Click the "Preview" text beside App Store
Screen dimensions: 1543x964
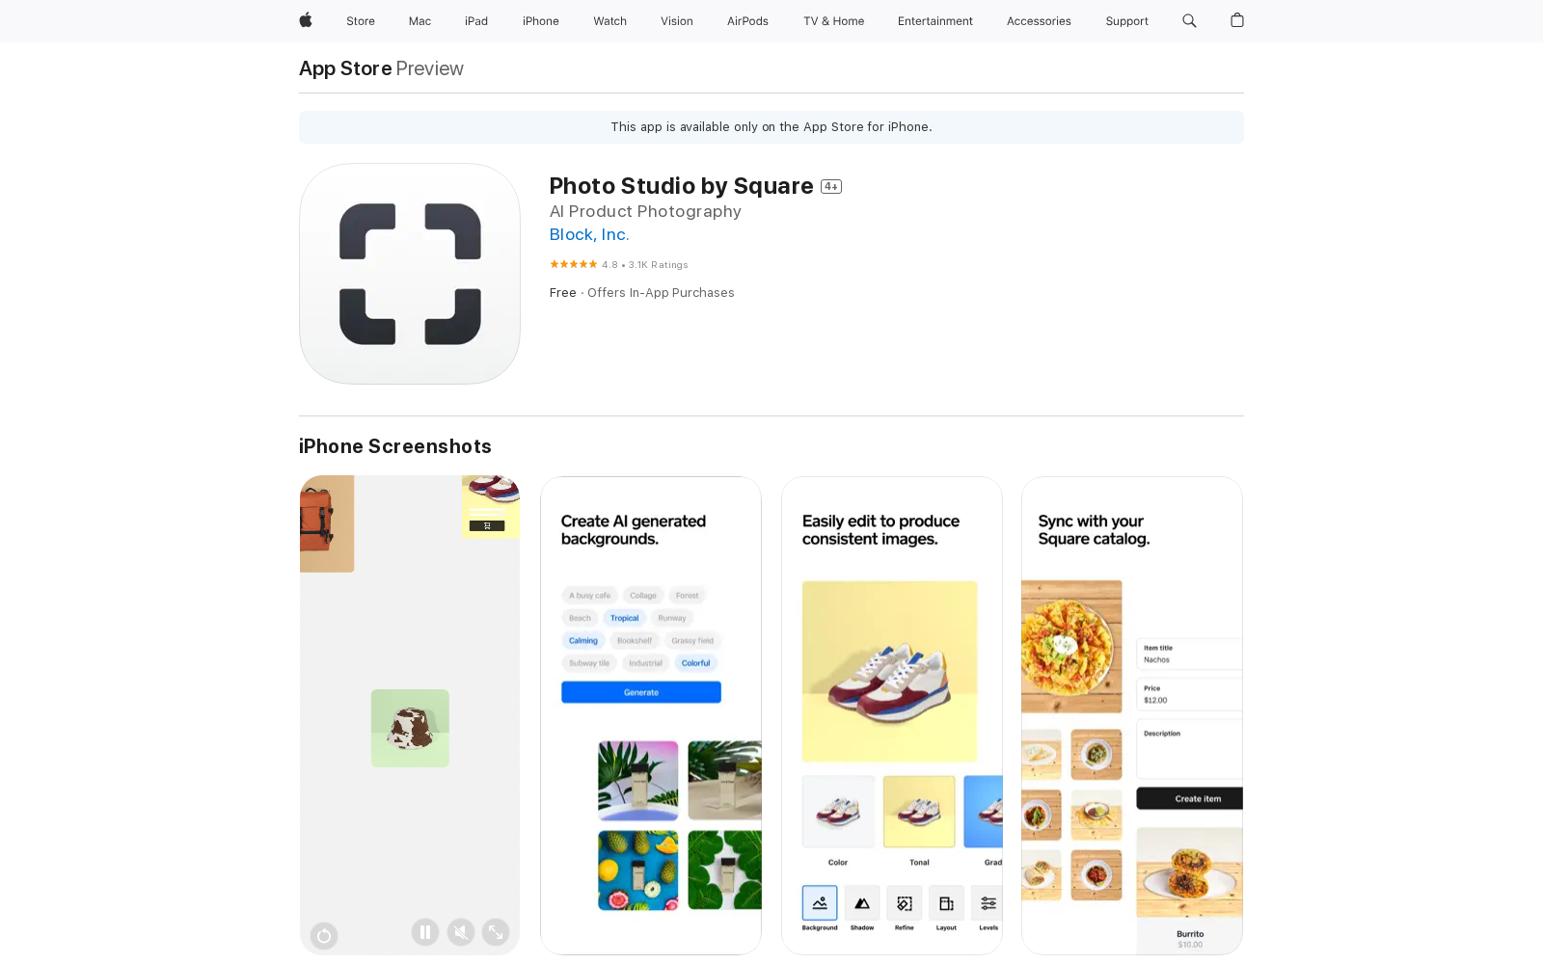pyautogui.click(x=430, y=68)
